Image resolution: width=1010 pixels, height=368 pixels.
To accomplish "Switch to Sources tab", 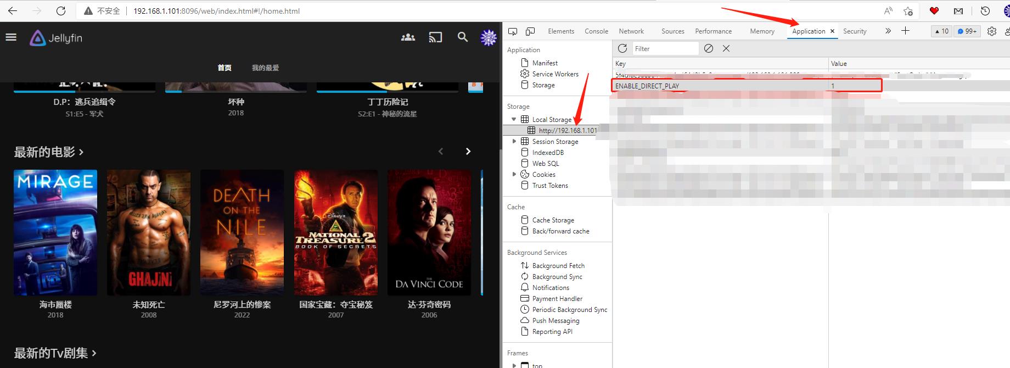I will (673, 31).
